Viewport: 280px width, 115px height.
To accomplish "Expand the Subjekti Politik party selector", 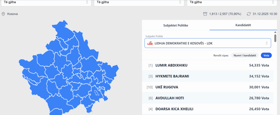I will [x=208, y=43].
